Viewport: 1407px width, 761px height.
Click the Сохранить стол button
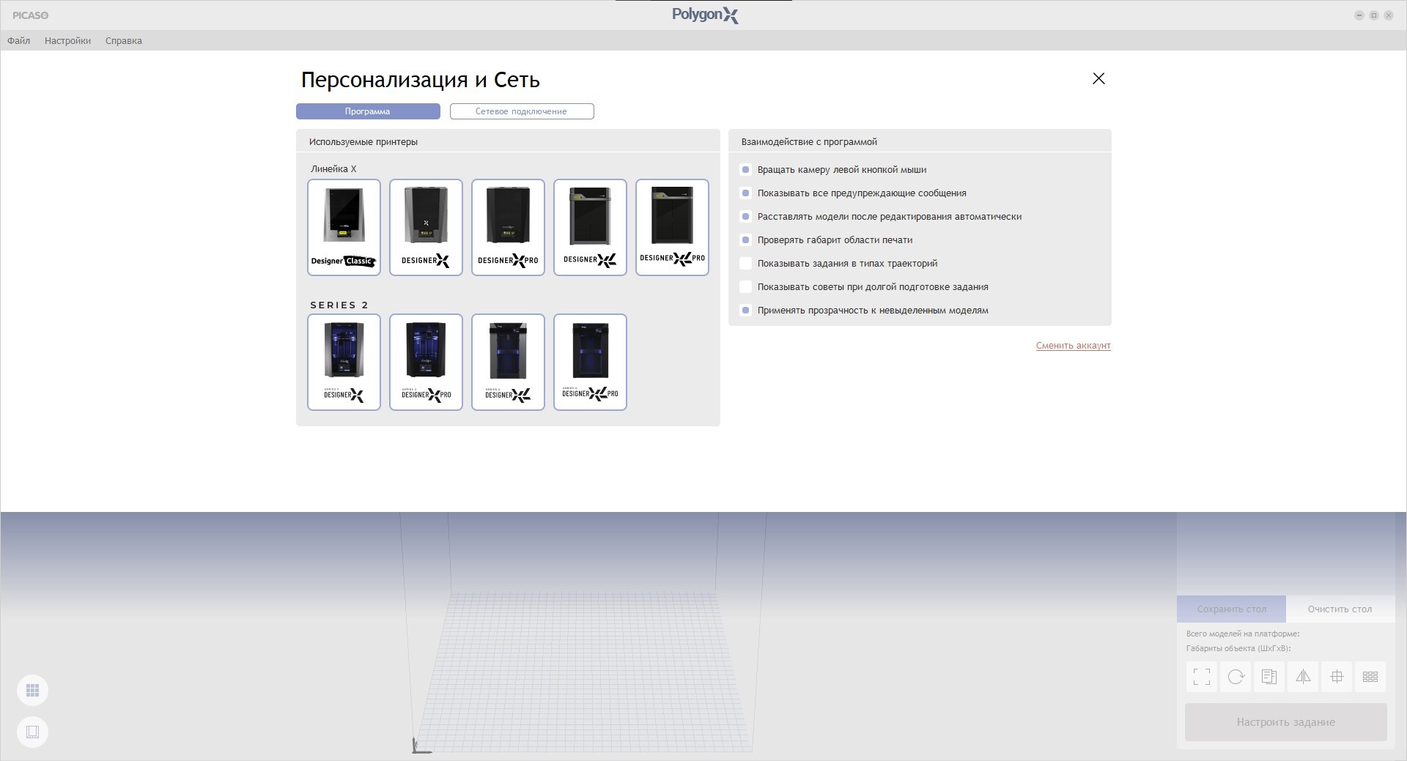[x=1231, y=609]
